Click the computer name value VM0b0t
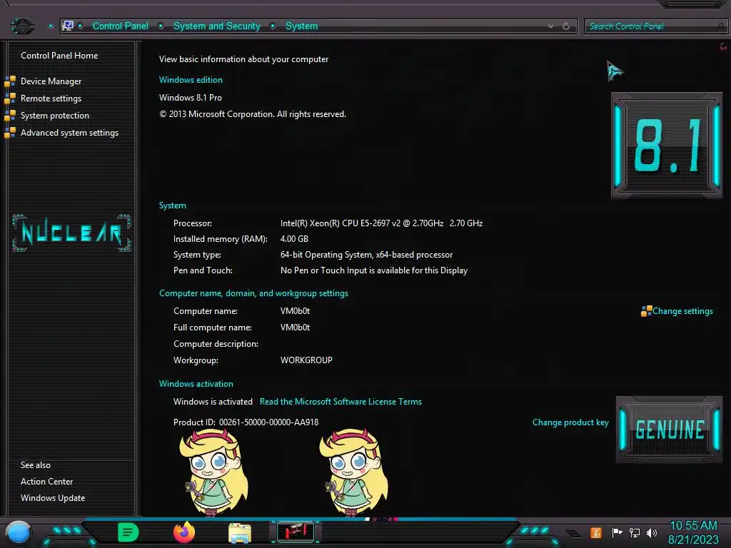Screen dimensions: 731x548 295,311
